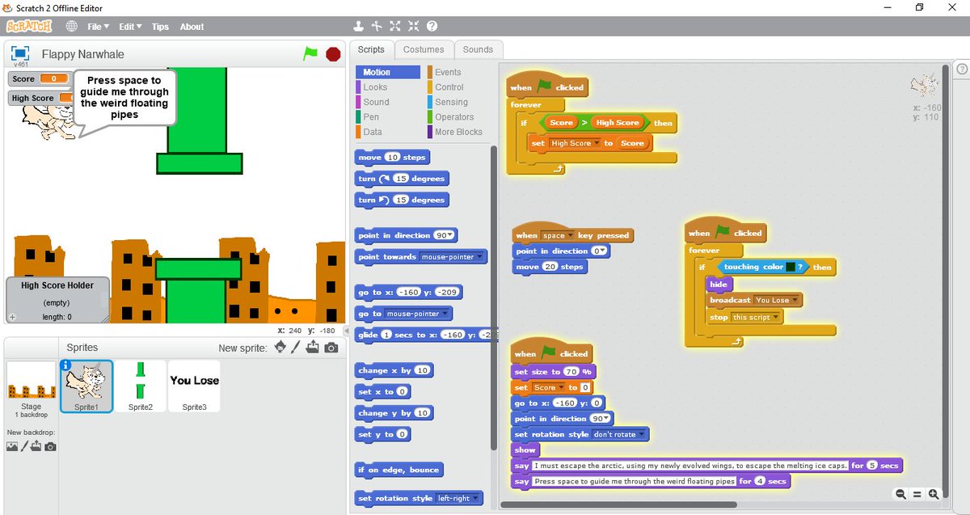Select the Delete scissors tool

(x=377, y=26)
